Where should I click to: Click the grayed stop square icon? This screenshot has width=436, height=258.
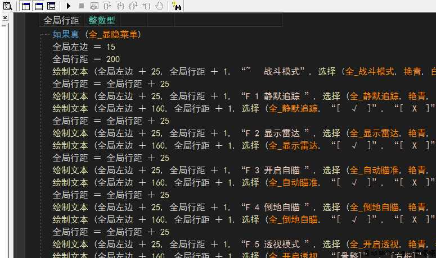tap(82, 6)
